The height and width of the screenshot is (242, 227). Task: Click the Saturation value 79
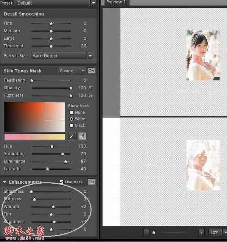pyautogui.click(x=83, y=153)
